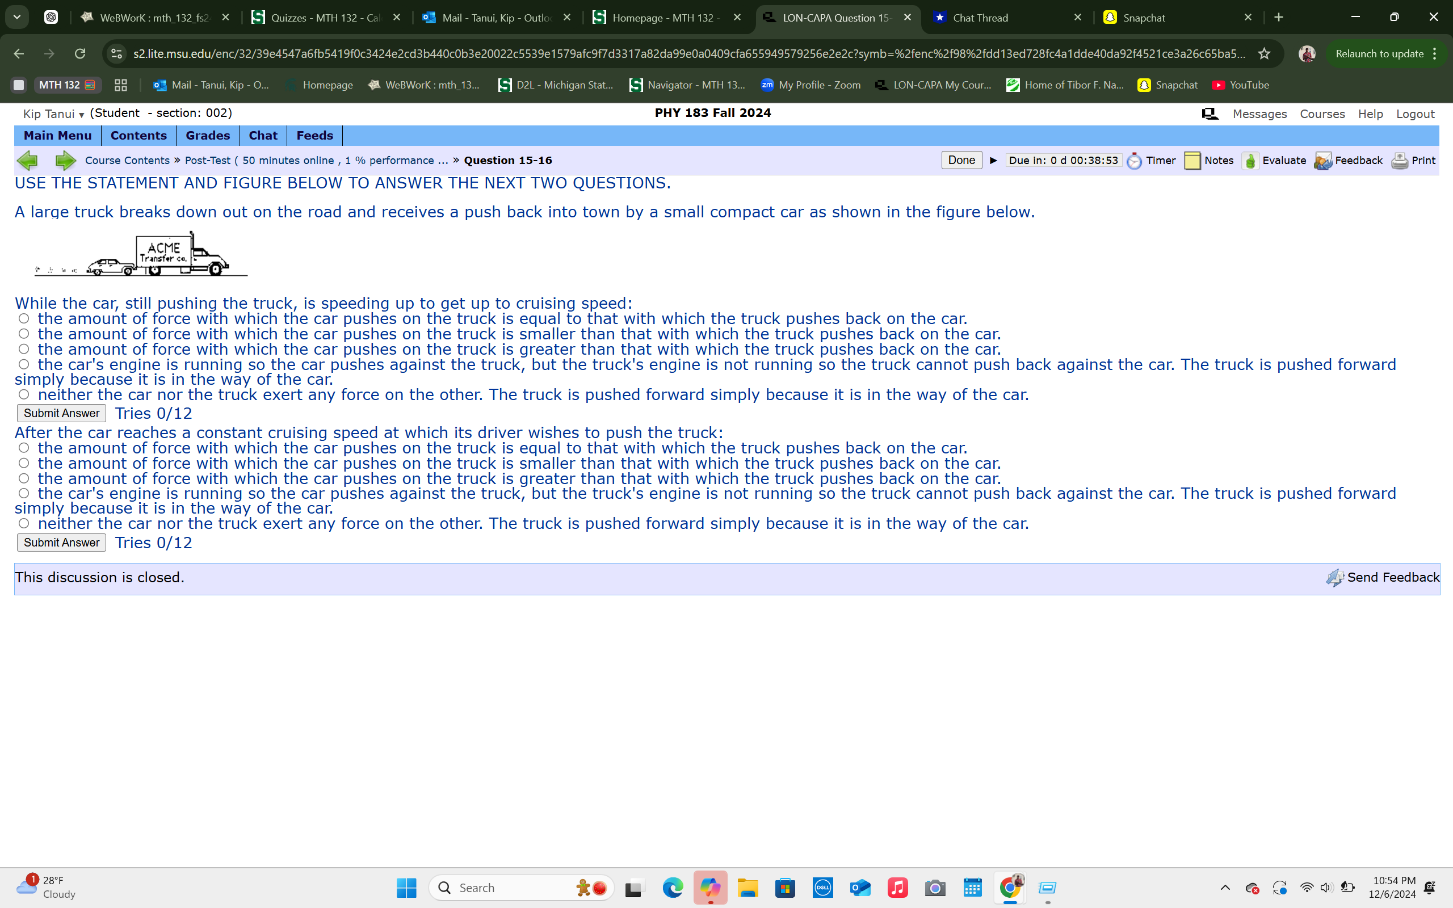Expand the Kip Tanui user dropdown
The width and height of the screenshot is (1453, 908).
click(x=82, y=115)
